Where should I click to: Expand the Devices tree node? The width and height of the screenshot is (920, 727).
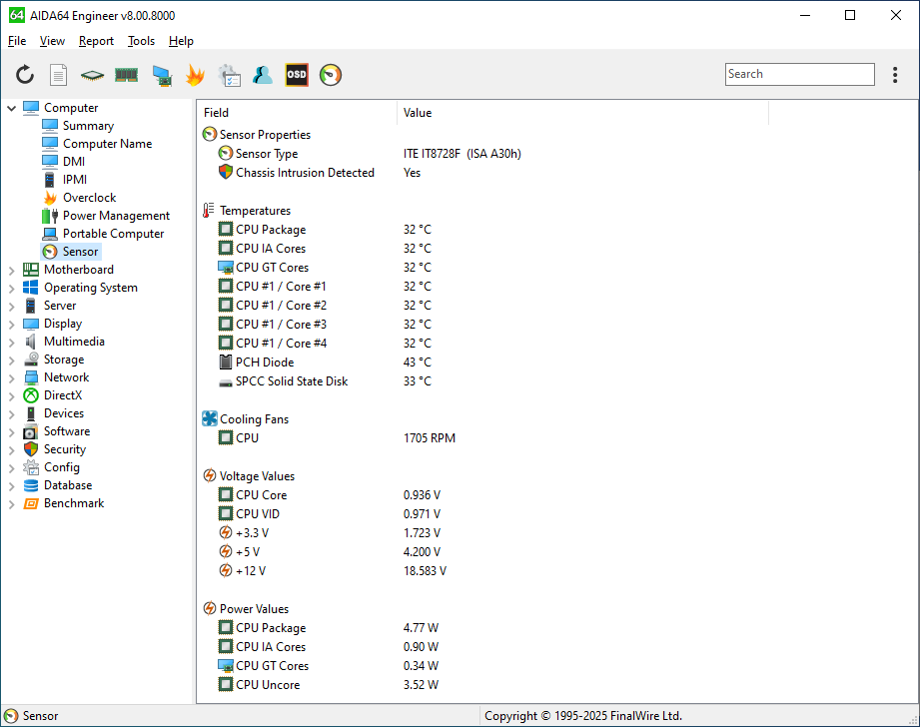coord(11,413)
